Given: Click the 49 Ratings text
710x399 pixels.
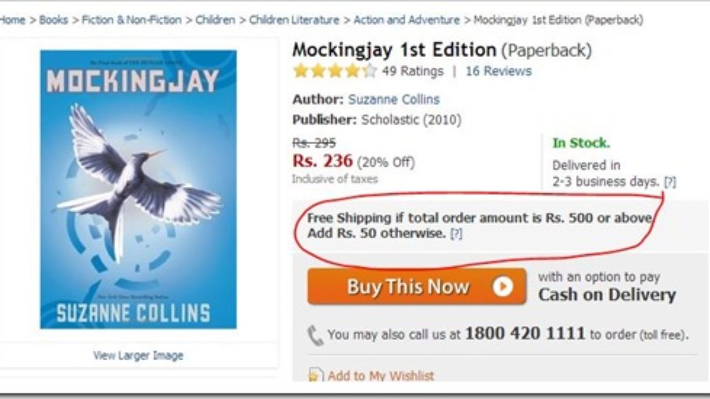Looking at the screenshot, I should click(x=413, y=71).
